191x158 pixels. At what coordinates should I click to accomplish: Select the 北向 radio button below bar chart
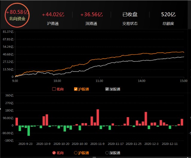pos(54,153)
